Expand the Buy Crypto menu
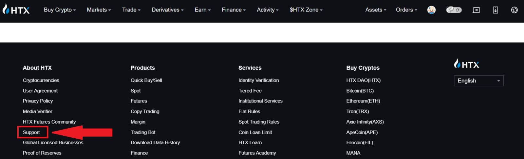The width and height of the screenshot is (524, 159). coord(60,10)
